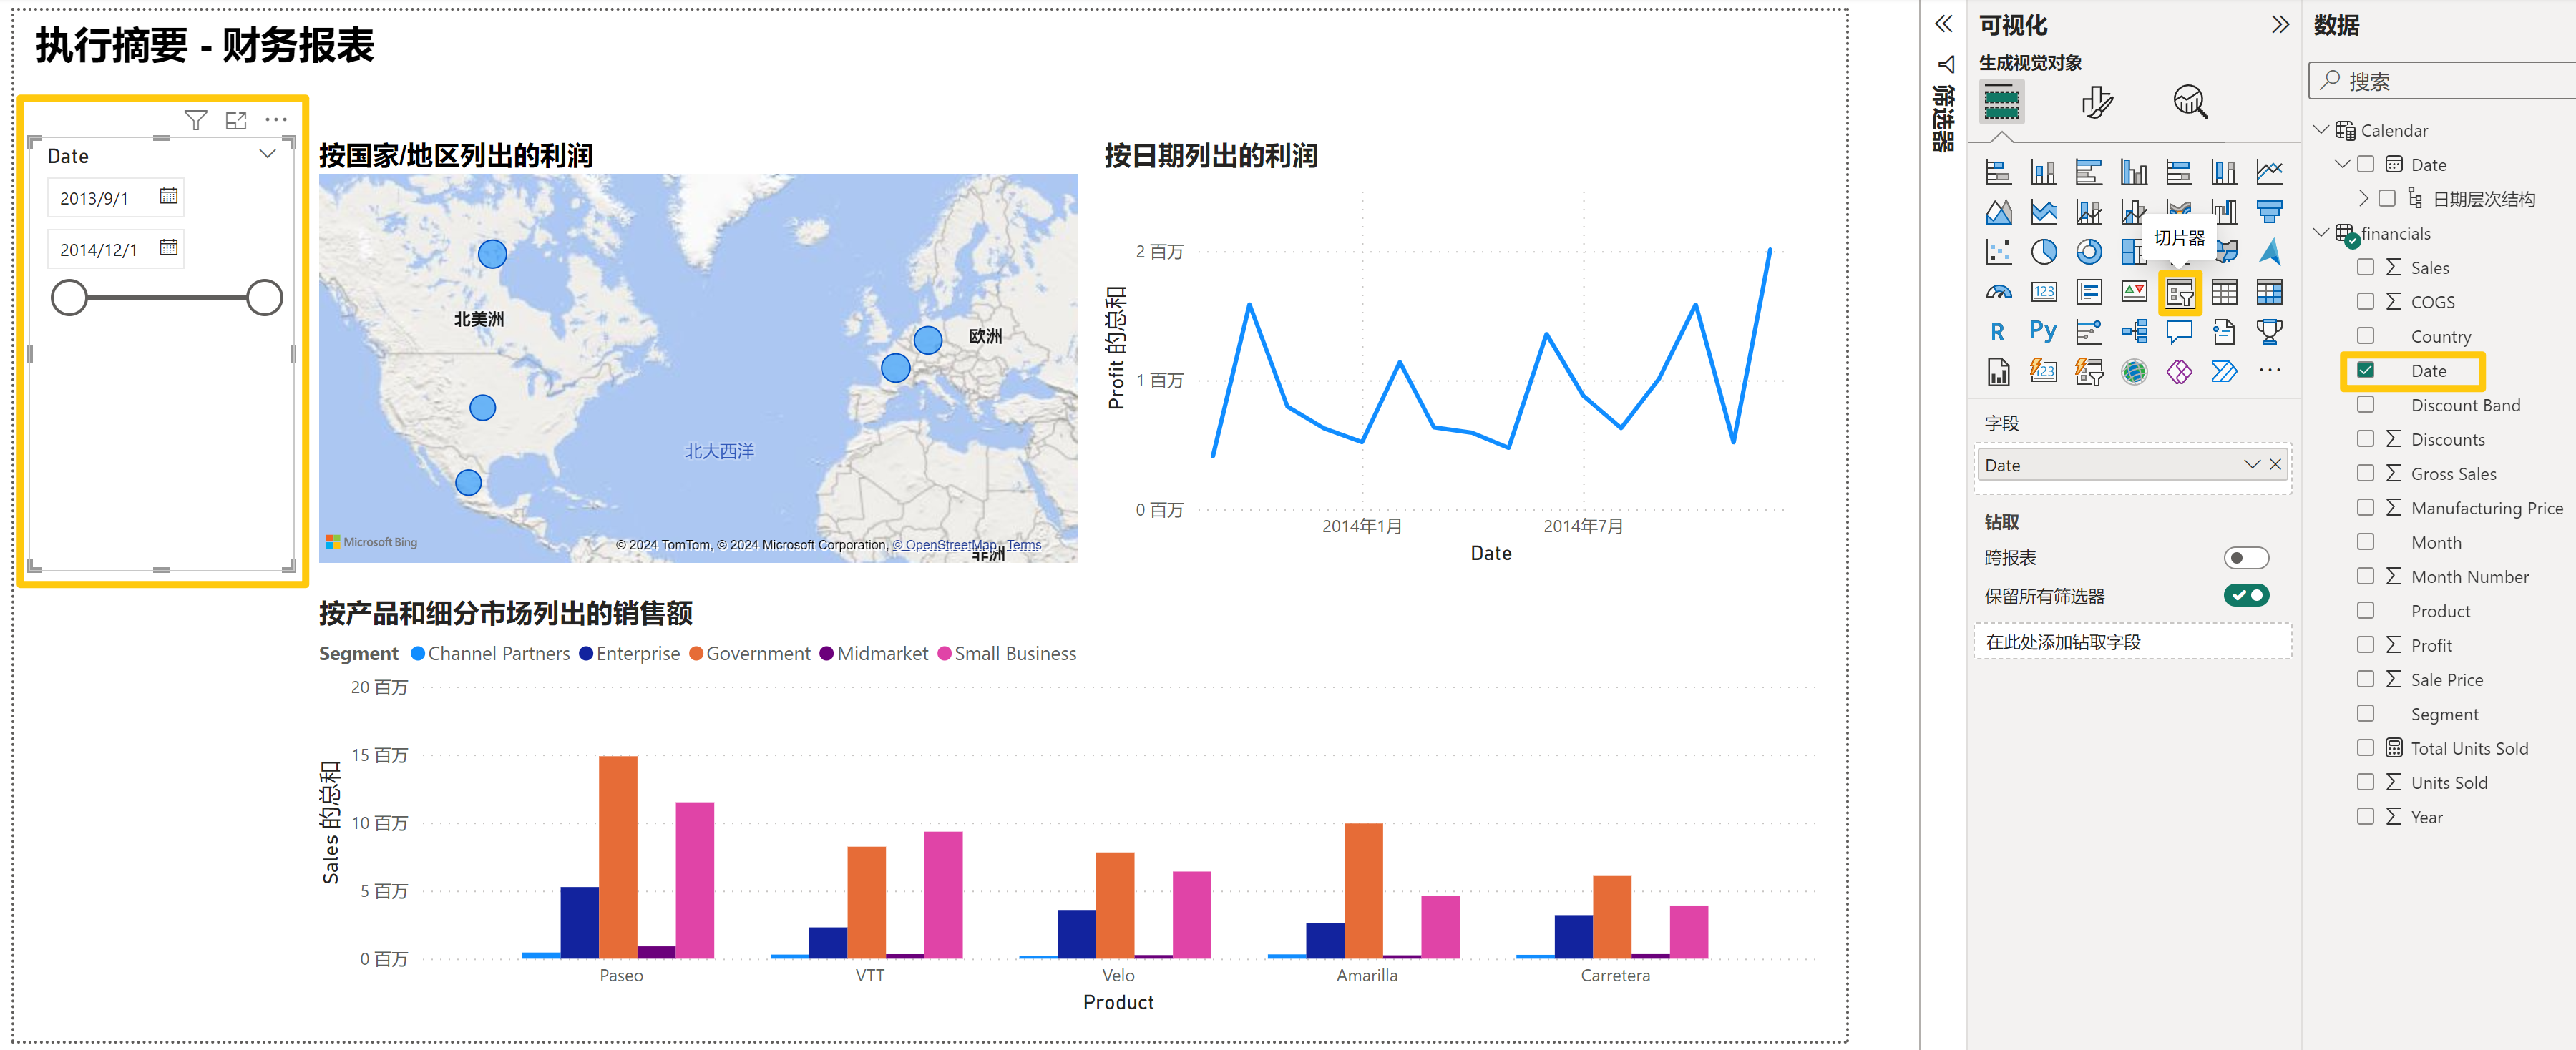Turn on the cross-report toggle
Image resolution: width=2576 pixels, height=1050 pixels.
[x=2246, y=558]
